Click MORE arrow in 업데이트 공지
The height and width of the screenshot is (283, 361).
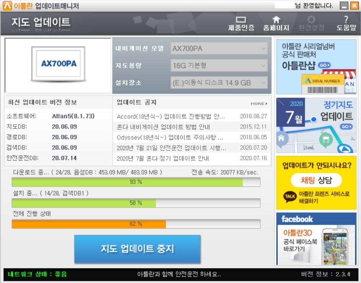click(x=259, y=104)
